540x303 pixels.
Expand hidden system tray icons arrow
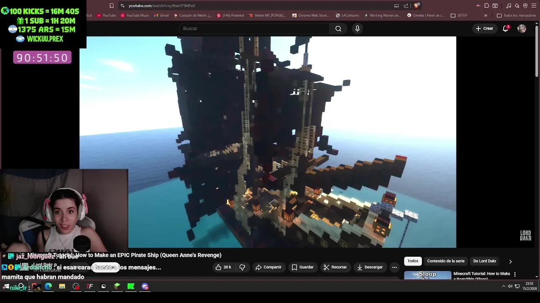(503, 287)
